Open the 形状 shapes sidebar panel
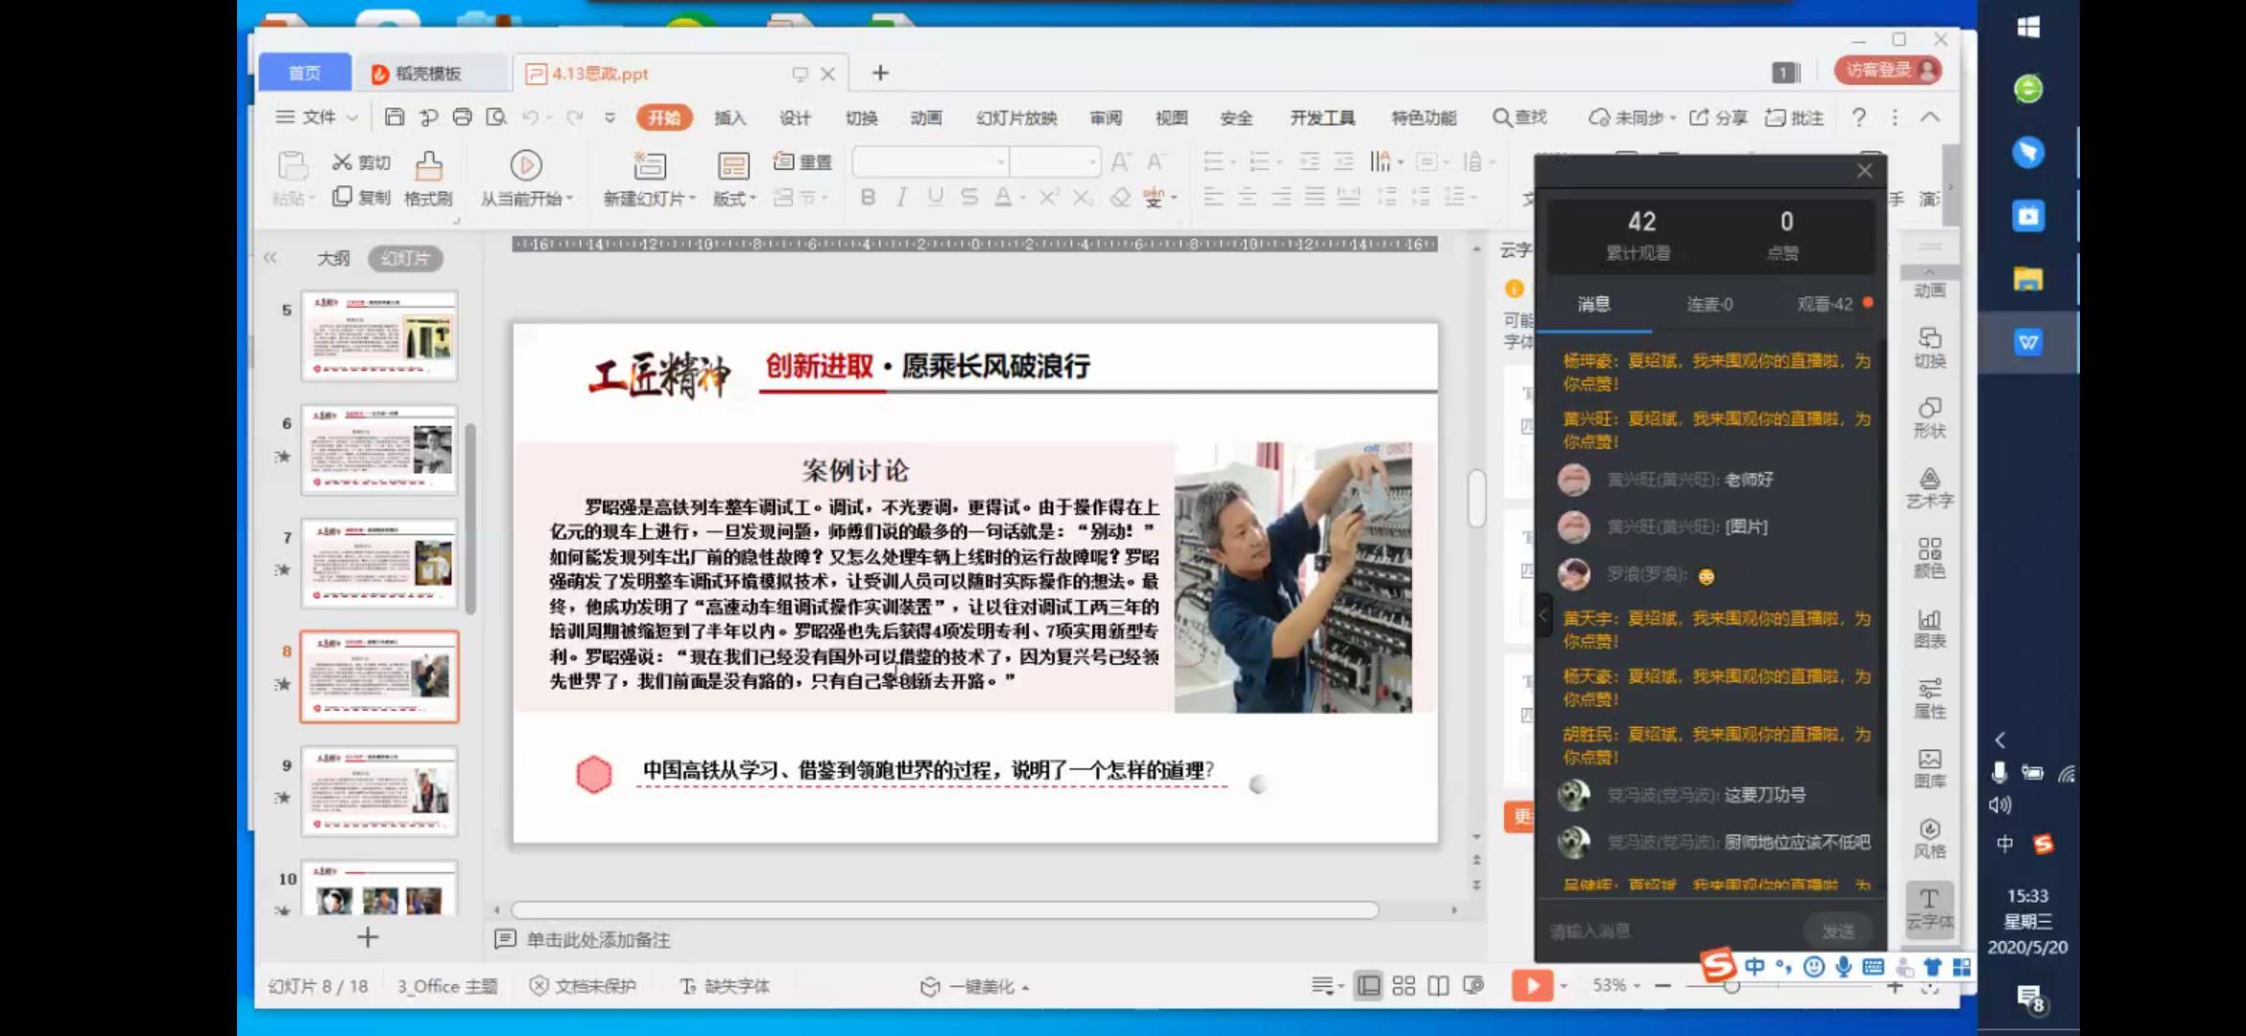The height and width of the screenshot is (1036, 2246). coord(1929,417)
